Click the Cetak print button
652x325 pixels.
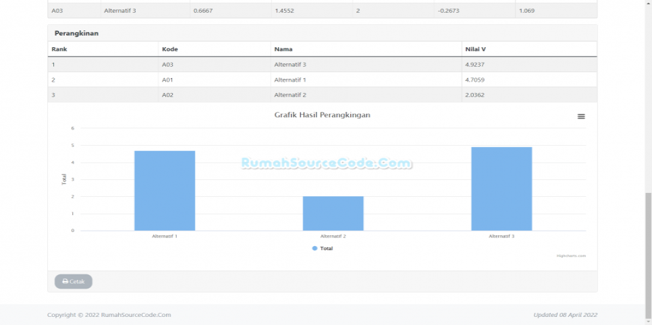[73, 281]
